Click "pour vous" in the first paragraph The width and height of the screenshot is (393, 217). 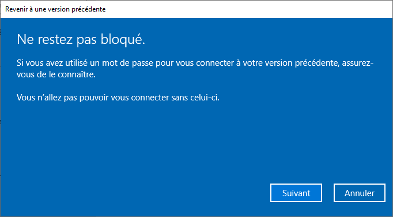point(175,62)
